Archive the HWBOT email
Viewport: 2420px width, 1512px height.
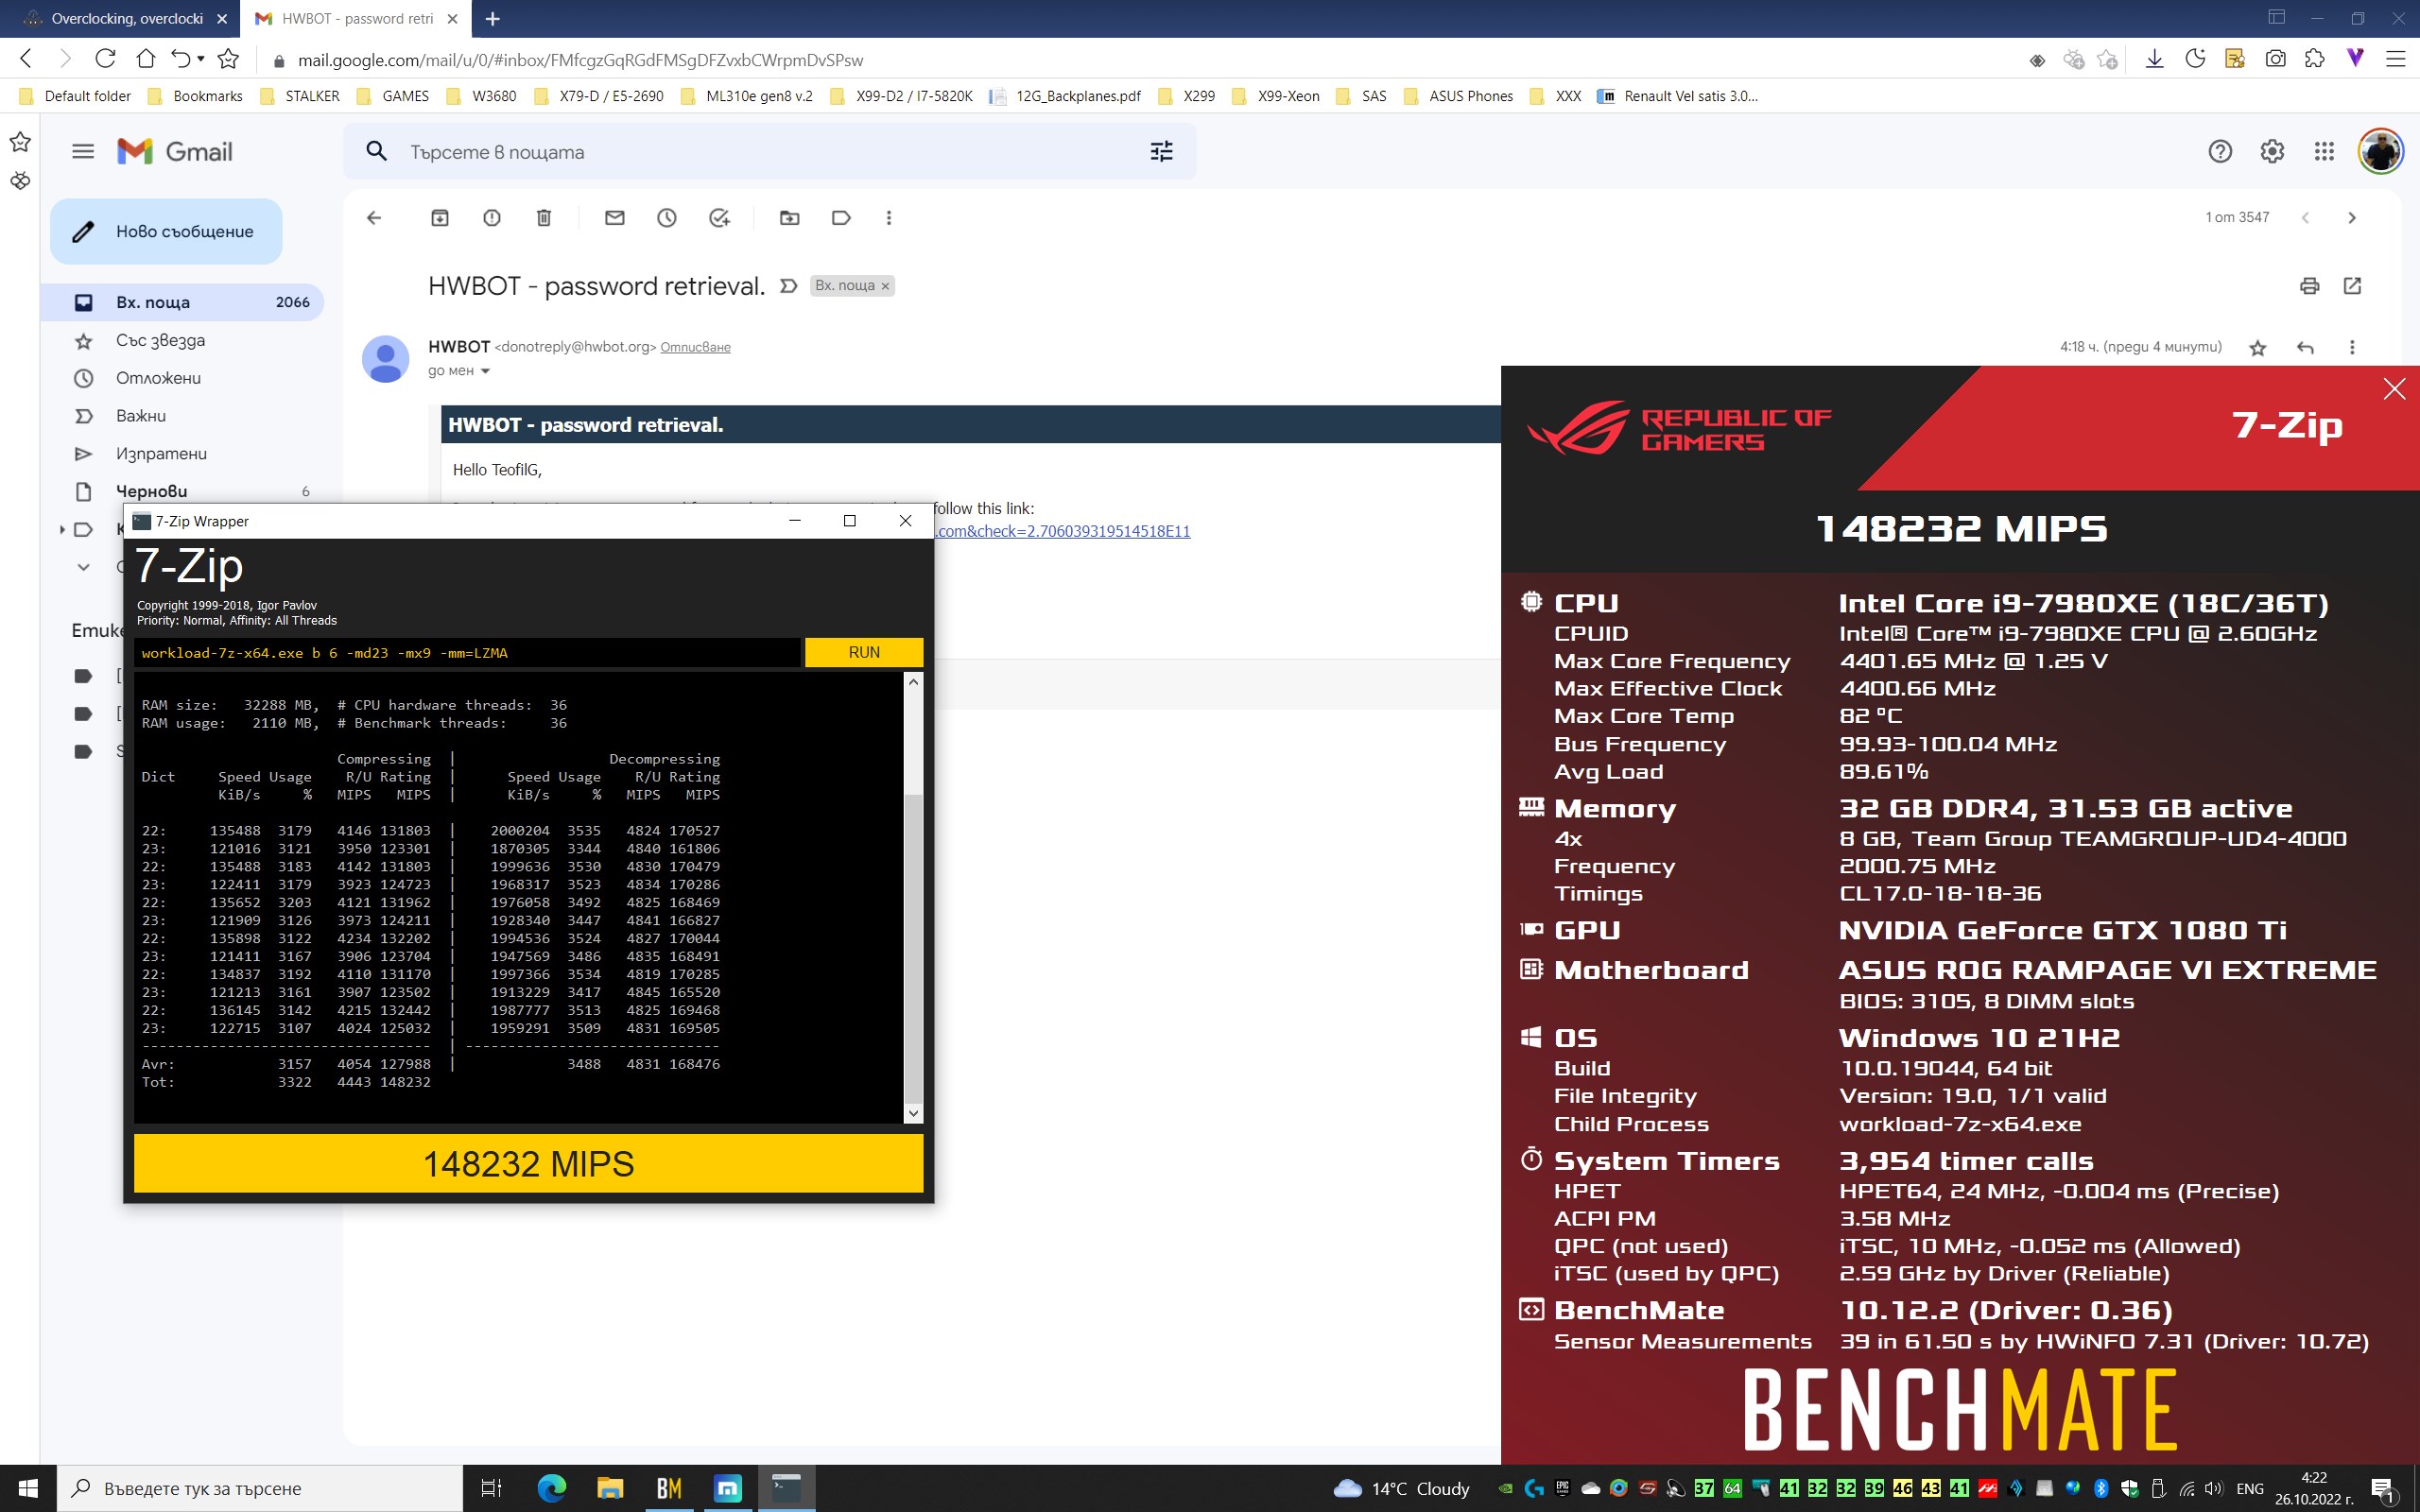pos(440,218)
